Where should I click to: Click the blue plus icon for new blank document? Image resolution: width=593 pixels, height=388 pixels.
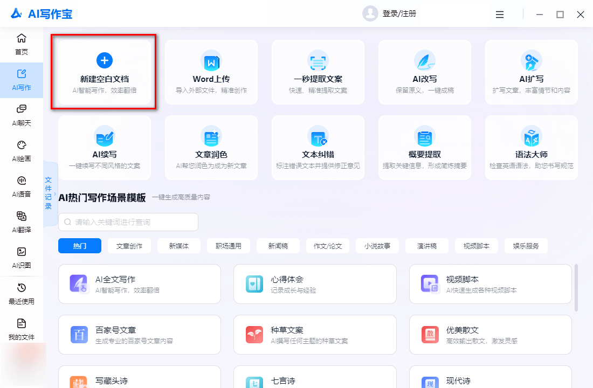tap(105, 60)
